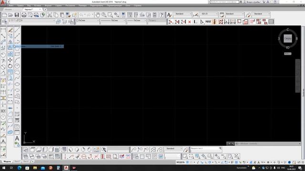Click ViewCube Сверху top face
Viewport: 305px width, 171px height.
[x=288, y=38]
